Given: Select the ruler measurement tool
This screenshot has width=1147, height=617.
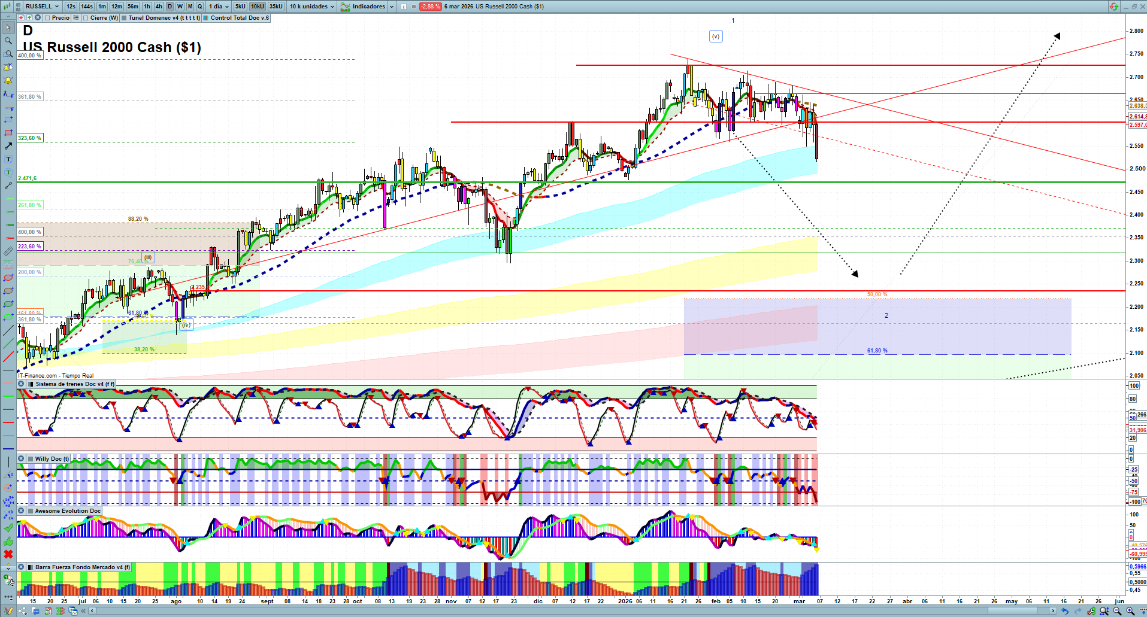Looking at the screenshot, I should click(8, 251).
